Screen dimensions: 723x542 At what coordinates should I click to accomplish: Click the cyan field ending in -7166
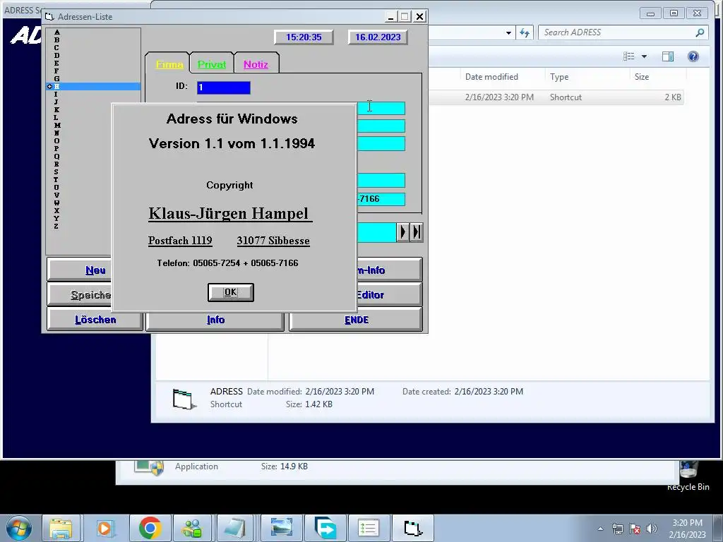click(x=381, y=199)
